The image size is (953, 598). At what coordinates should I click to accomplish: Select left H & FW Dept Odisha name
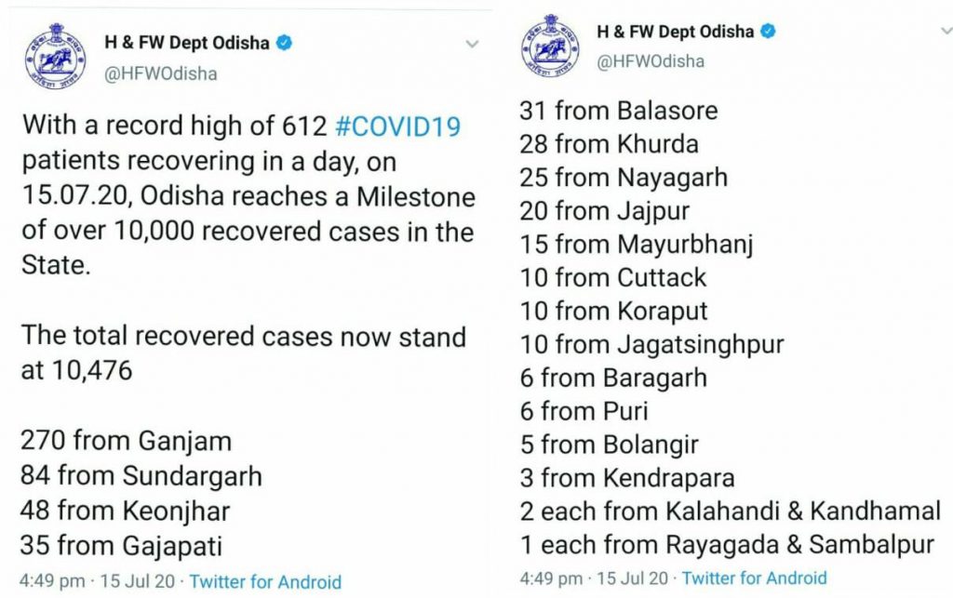coord(187,43)
